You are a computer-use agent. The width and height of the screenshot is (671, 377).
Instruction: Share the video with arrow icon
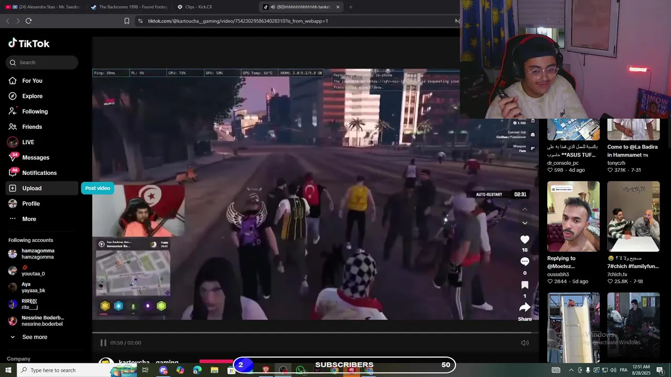click(x=525, y=308)
